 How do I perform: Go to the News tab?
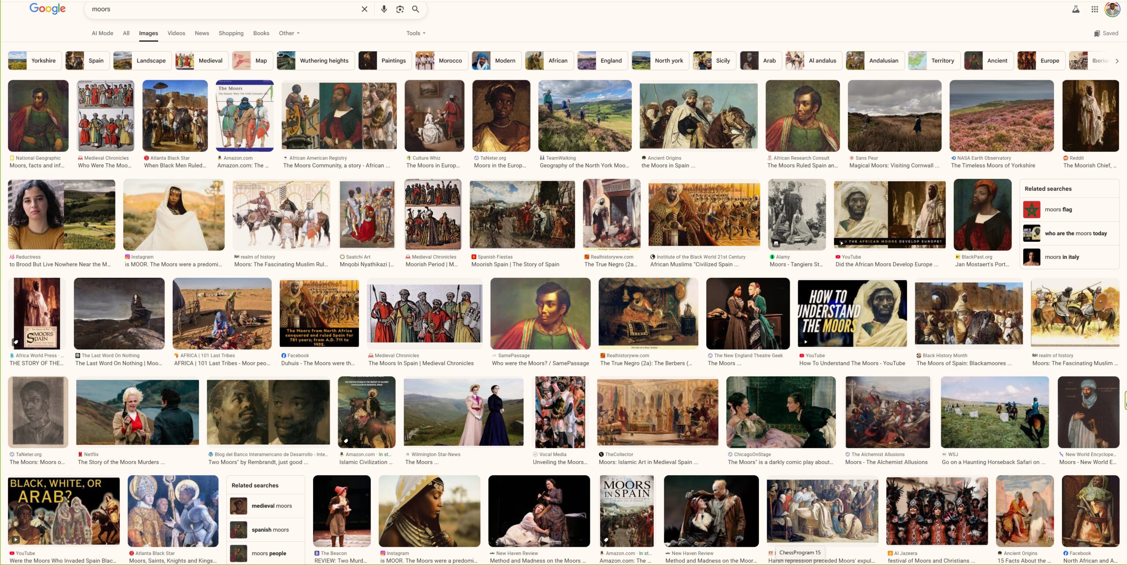202,33
